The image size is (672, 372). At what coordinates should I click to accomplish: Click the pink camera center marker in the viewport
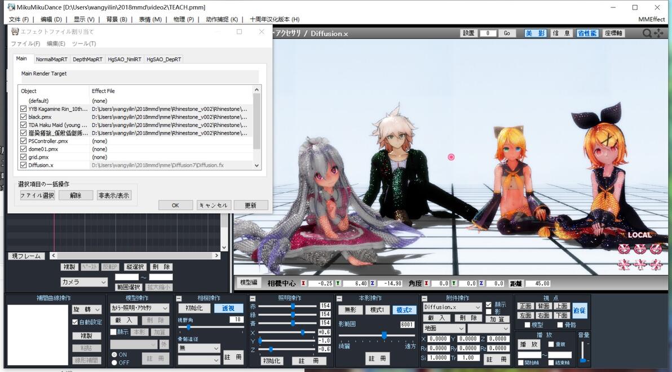pos(451,157)
